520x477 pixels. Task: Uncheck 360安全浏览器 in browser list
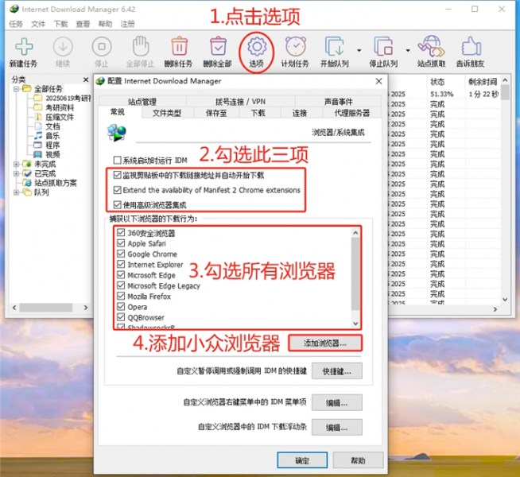tap(121, 233)
